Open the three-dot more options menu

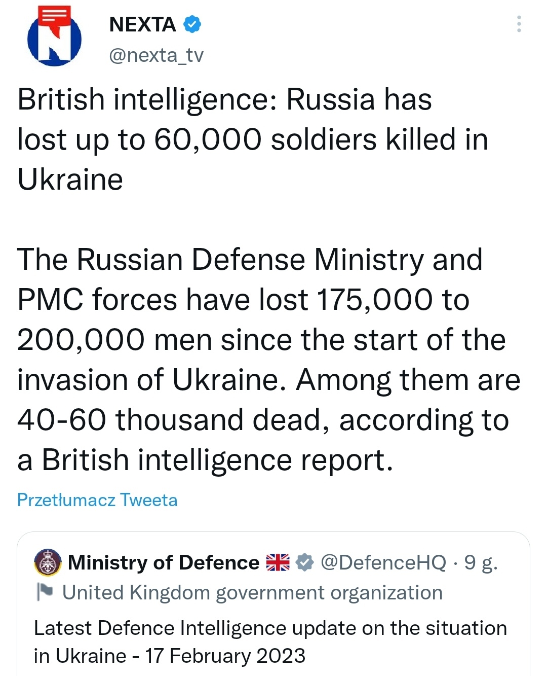519,24
